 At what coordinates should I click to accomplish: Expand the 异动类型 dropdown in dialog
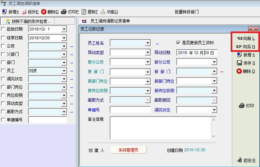(148, 52)
